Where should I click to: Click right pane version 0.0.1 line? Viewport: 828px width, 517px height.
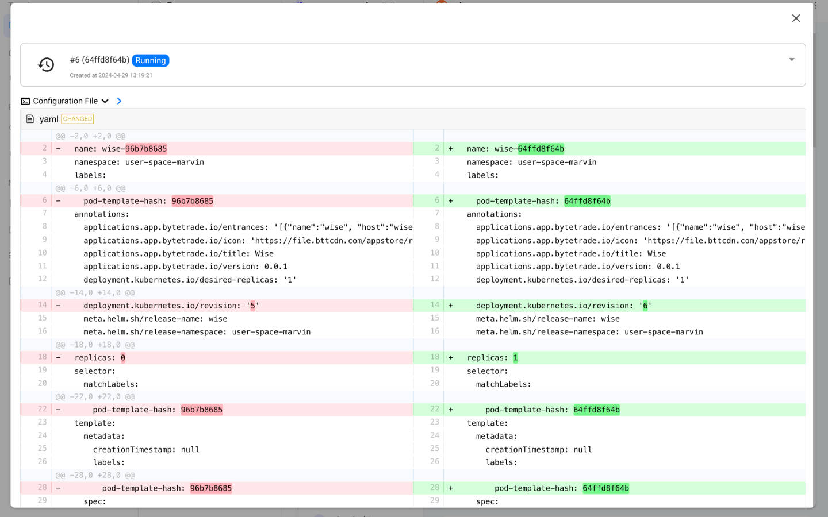pos(609,267)
